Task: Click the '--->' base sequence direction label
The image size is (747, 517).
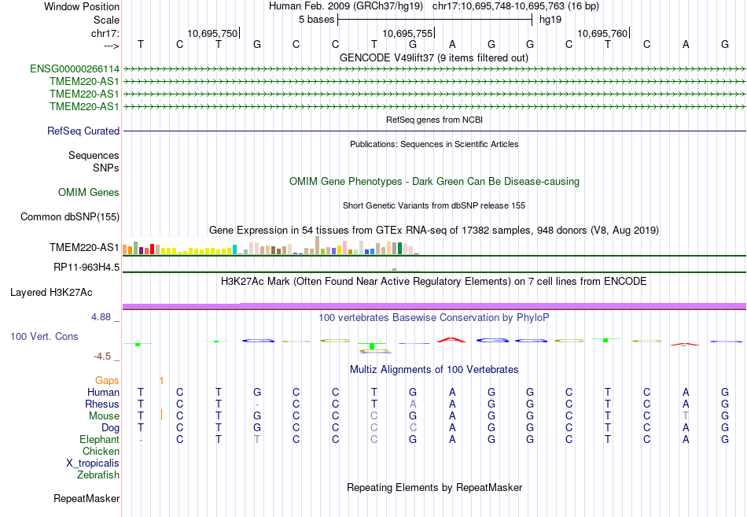Action: click(x=111, y=46)
